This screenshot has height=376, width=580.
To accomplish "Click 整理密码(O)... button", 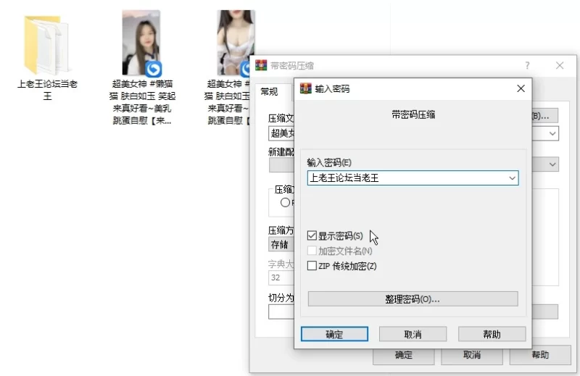I will coord(413,298).
